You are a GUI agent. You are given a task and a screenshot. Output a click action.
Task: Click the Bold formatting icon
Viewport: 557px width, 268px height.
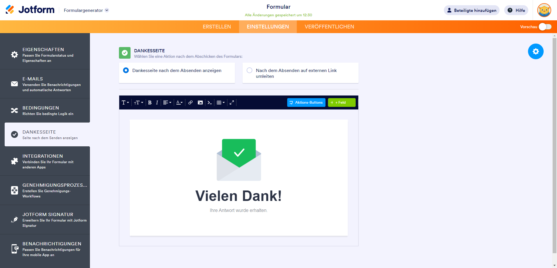(150, 102)
